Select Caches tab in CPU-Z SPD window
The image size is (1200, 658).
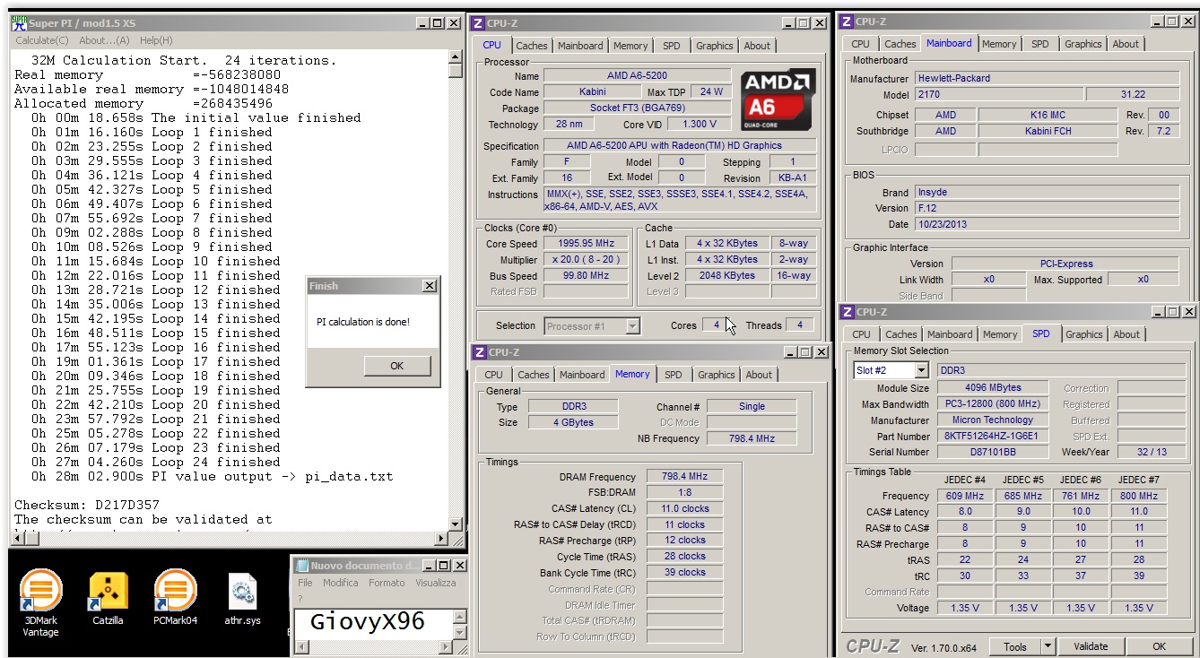[x=901, y=334]
